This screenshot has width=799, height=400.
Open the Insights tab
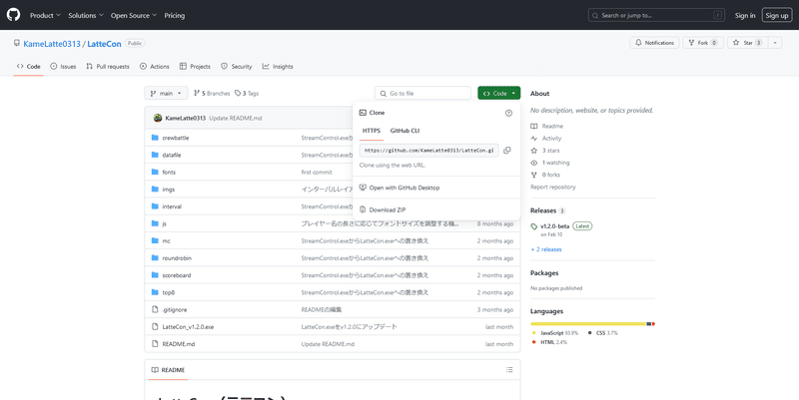point(278,67)
